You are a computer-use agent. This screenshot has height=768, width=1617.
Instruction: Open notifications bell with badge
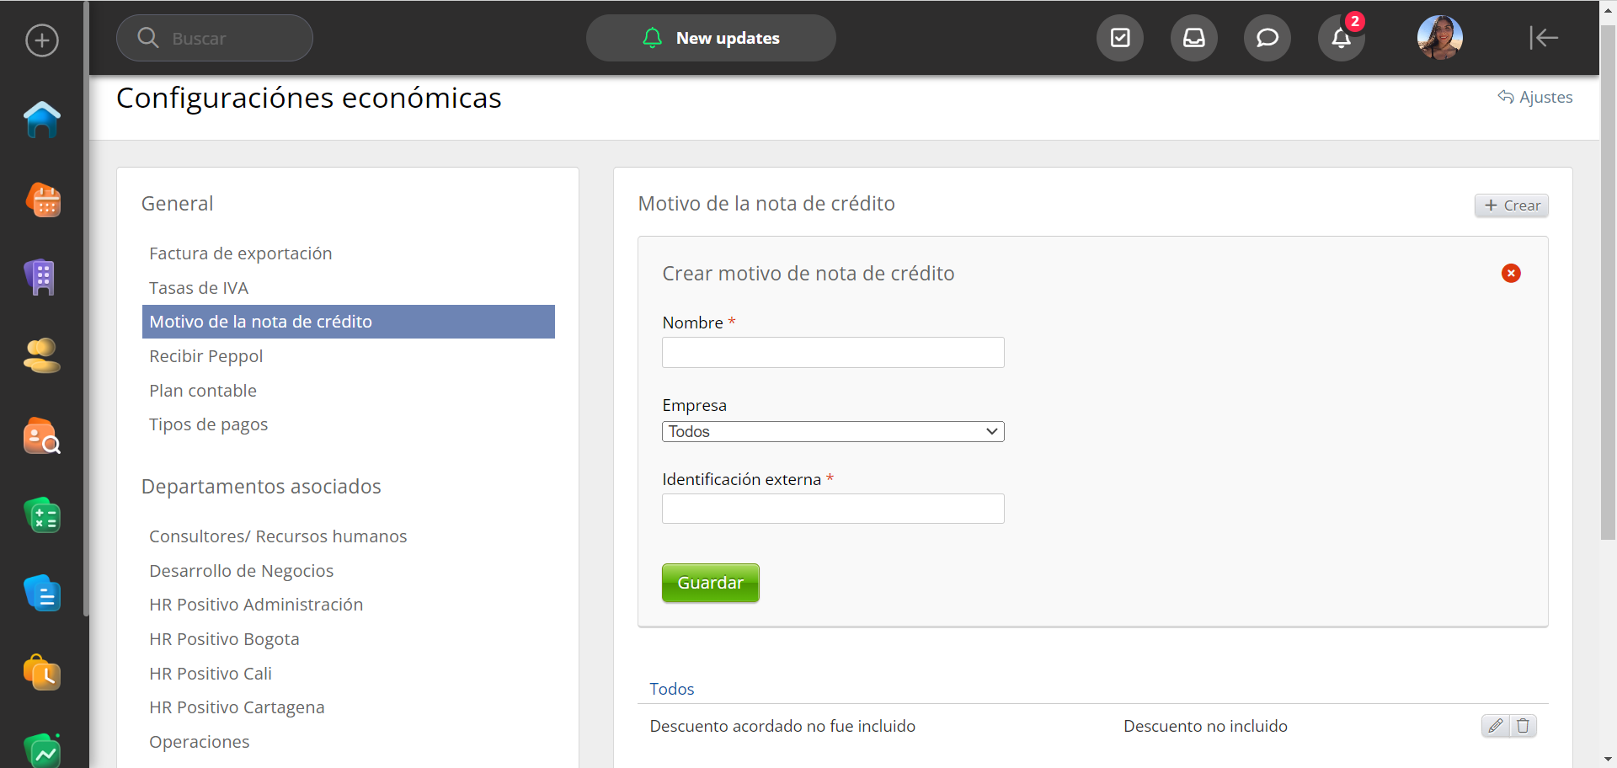click(1341, 38)
